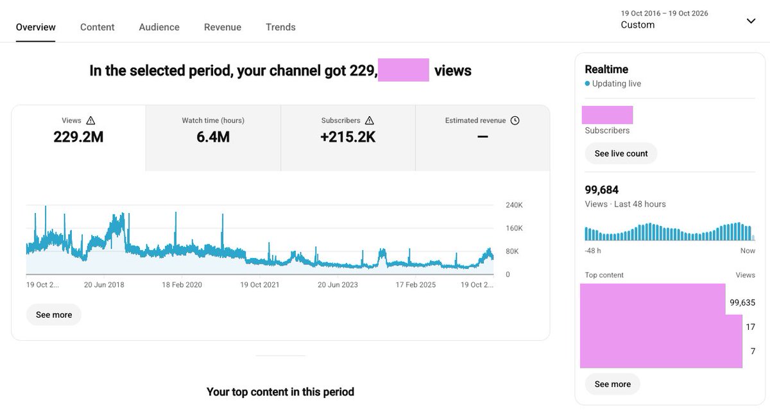Click the -48 h chart label
This screenshot has width=770, height=412.
click(593, 251)
